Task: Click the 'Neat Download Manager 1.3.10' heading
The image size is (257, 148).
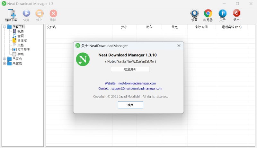Action: coord(128,55)
